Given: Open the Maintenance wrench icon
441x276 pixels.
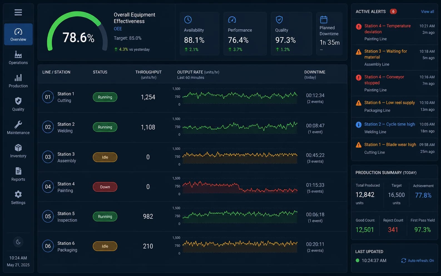Looking at the screenshot, I should [x=18, y=124].
